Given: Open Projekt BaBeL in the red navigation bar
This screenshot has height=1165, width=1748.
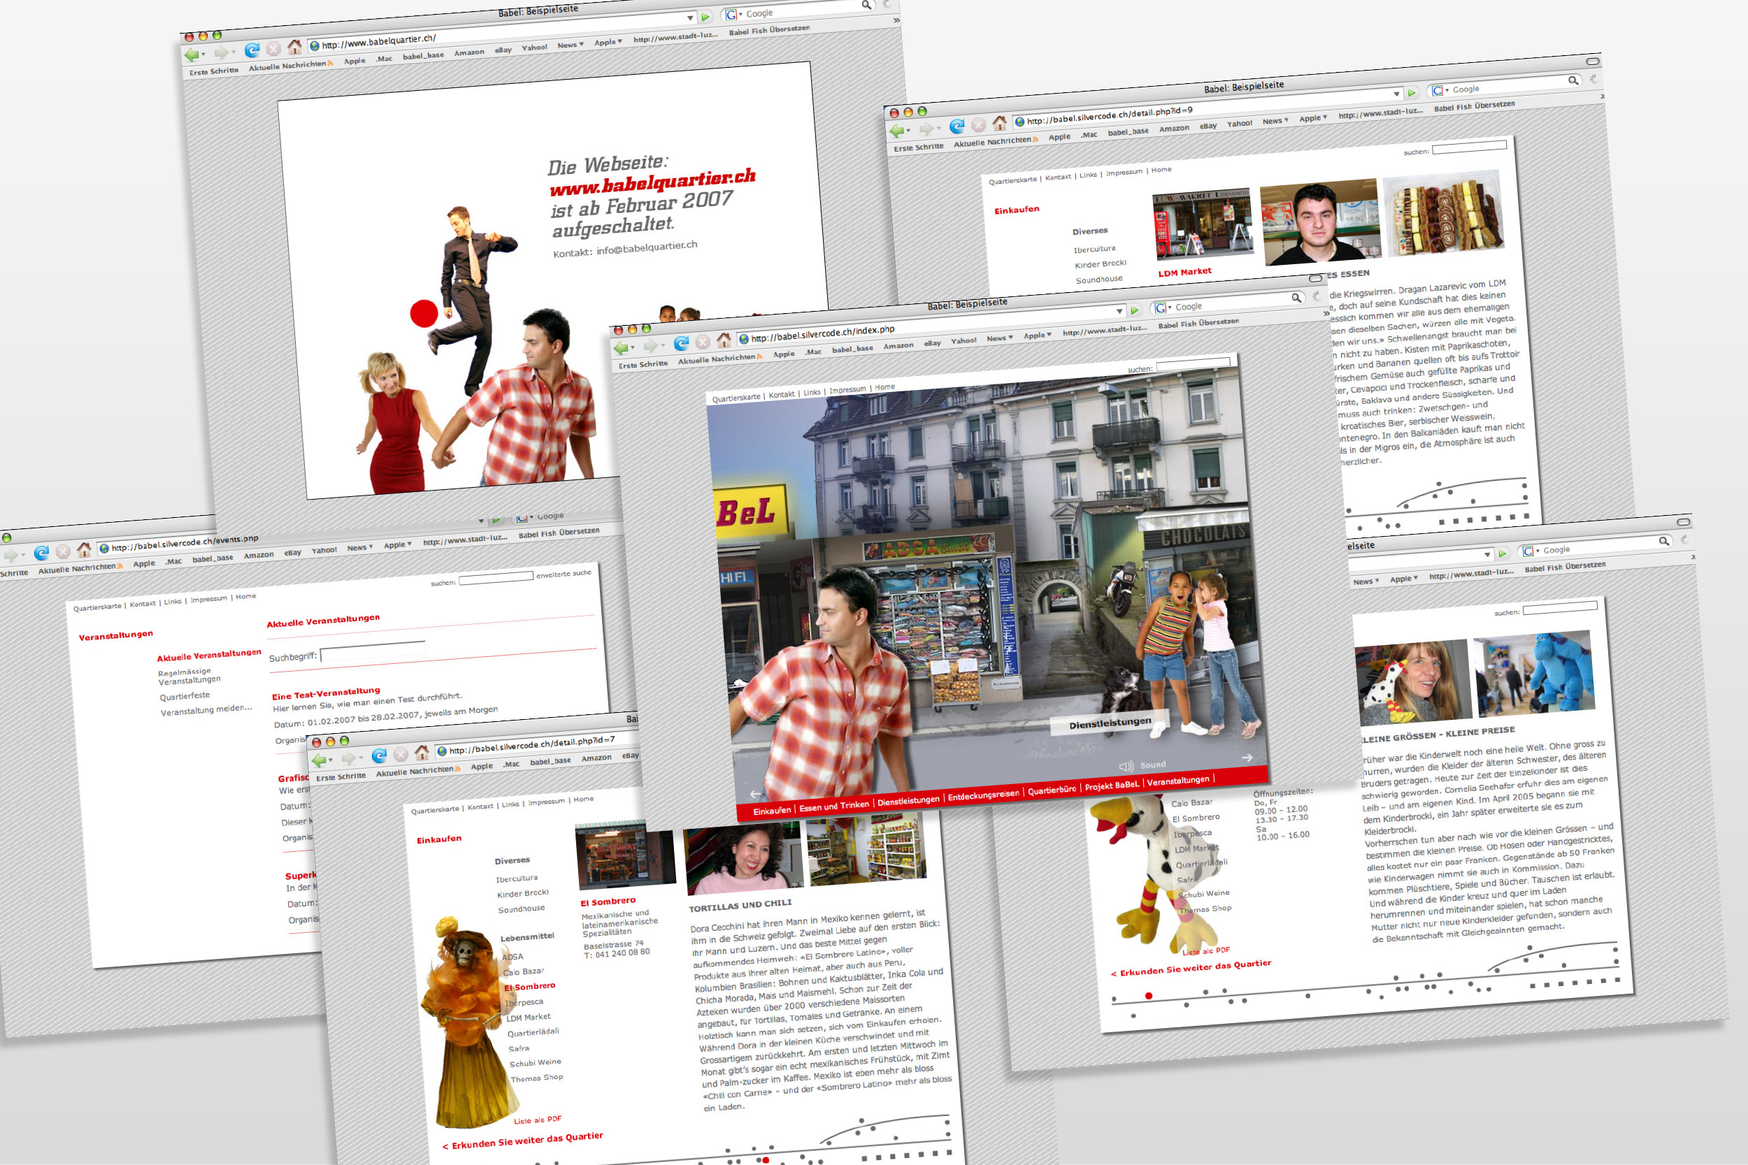Looking at the screenshot, I should coord(1112,786).
